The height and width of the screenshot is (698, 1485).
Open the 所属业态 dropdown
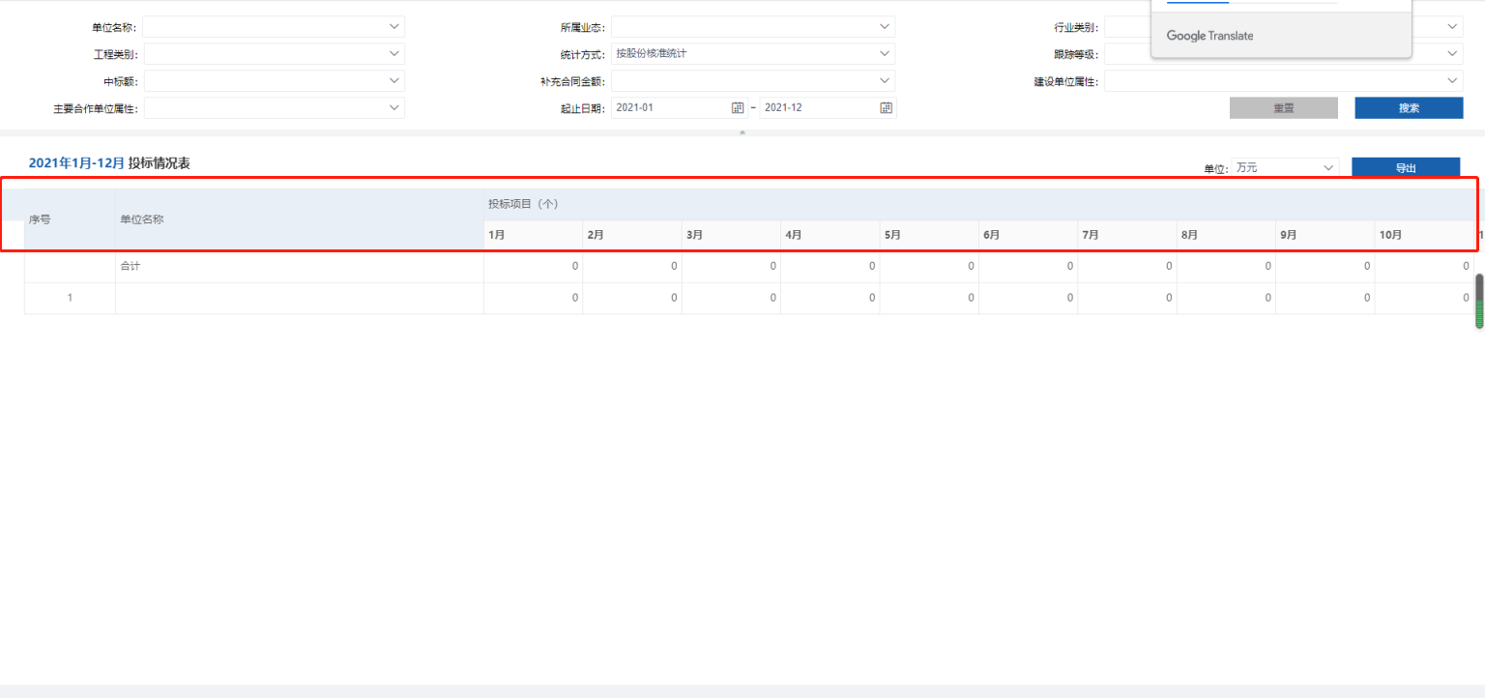(x=753, y=27)
